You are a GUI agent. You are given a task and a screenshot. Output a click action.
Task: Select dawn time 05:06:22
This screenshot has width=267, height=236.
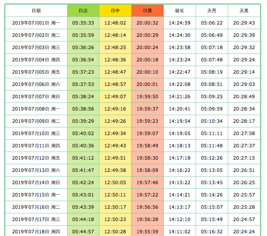[x=212, y=23]
